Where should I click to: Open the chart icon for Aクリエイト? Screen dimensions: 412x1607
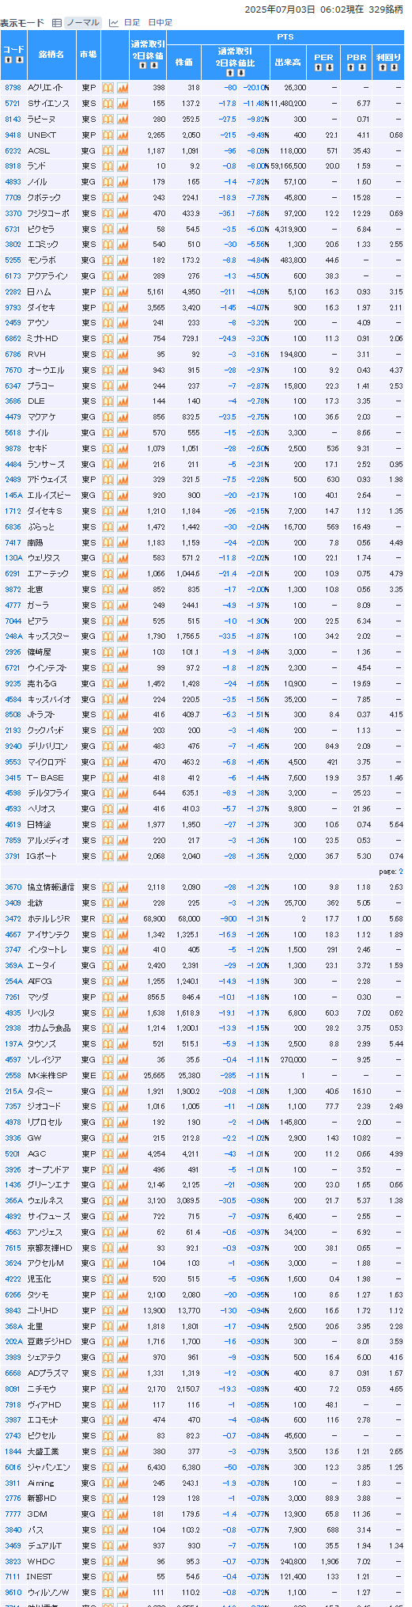pos(123,88)
